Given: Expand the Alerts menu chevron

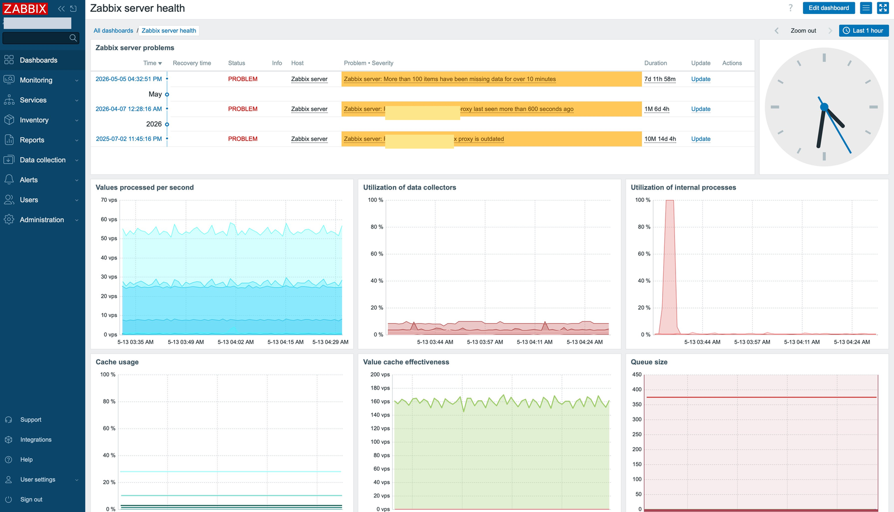Looking at the screenshot, I should coord(77,180).
